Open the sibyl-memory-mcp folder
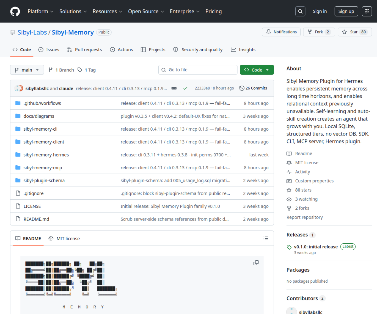Image resolution: width=377 pixels, height=314 pixels. click(43, 167)
